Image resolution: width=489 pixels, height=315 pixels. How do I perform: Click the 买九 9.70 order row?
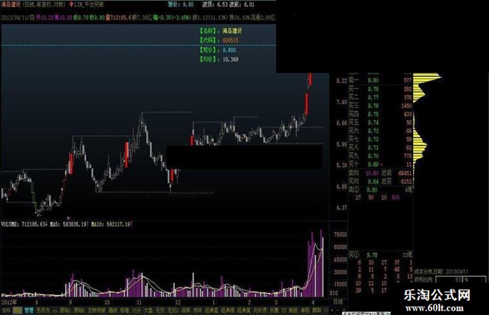[x=380, y=156]
